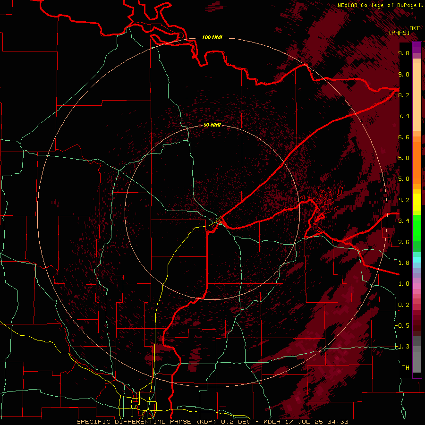Click the 1.0 scale label
The height and width of the screenshot is (425, 425).
click(x=404, y=284)
